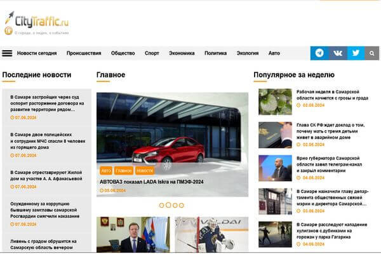The image size is (381, 254).
Task: Open the Политика section
Action: pyautogui.click(x=215, y=53)
